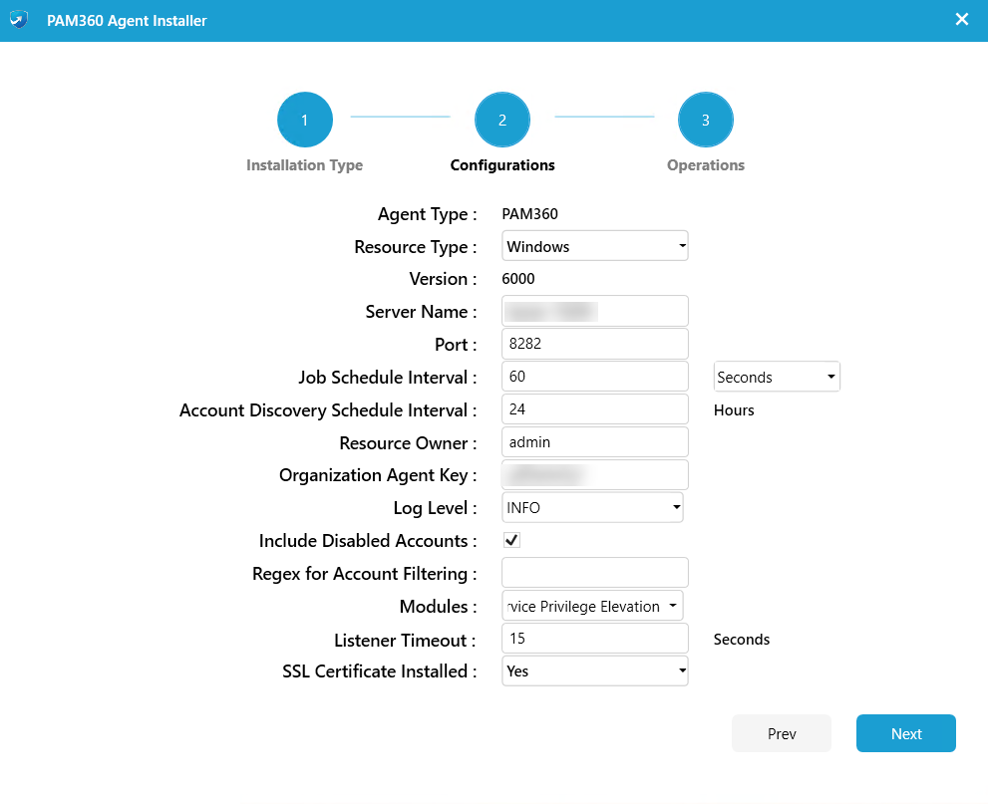
Task: Click the Resource Type label
Action: click(x=415, y=247)
